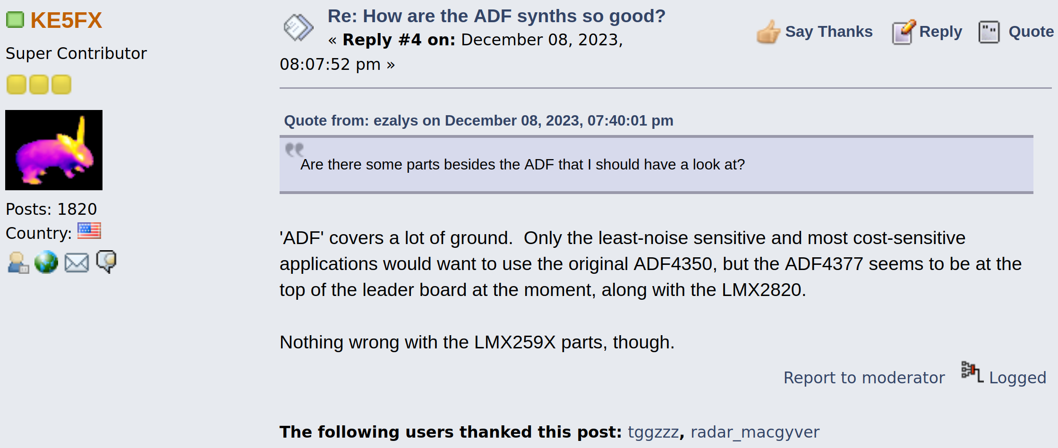The width and height of the screenshot is (1058, 448).
Task: Click the post message icon beside title
Action: [x=298, y=27]
